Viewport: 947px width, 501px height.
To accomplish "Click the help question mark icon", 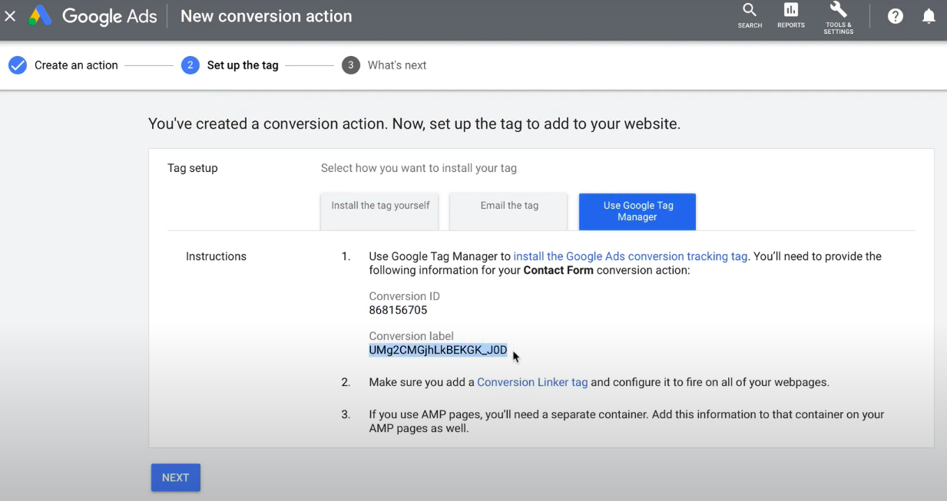I will tap(895, 15).
